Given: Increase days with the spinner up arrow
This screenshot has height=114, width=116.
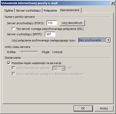Looking at the screenshot, I should click(64, 67).
